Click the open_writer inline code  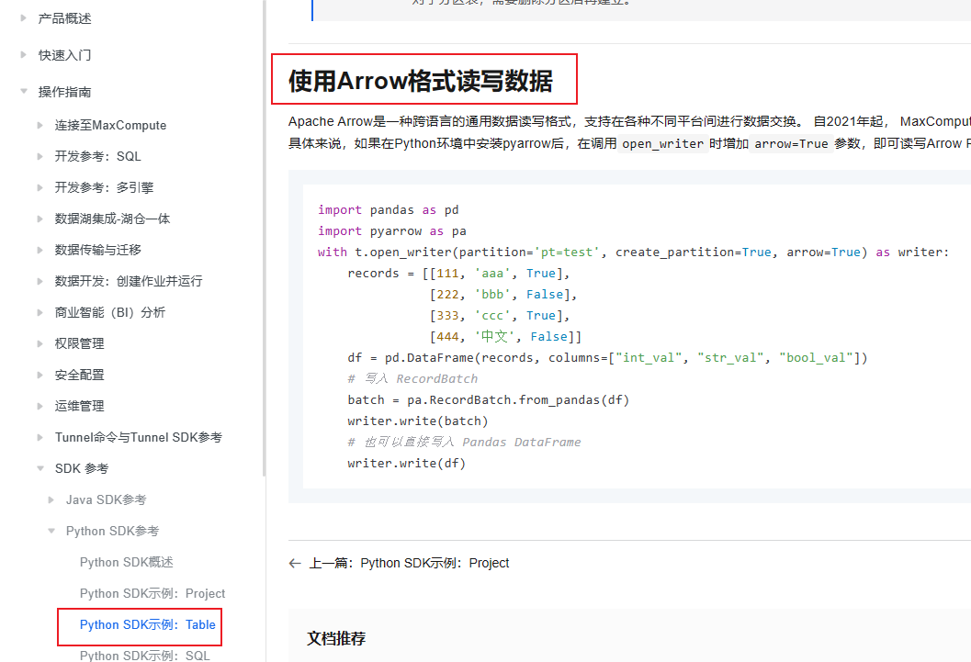662,143
